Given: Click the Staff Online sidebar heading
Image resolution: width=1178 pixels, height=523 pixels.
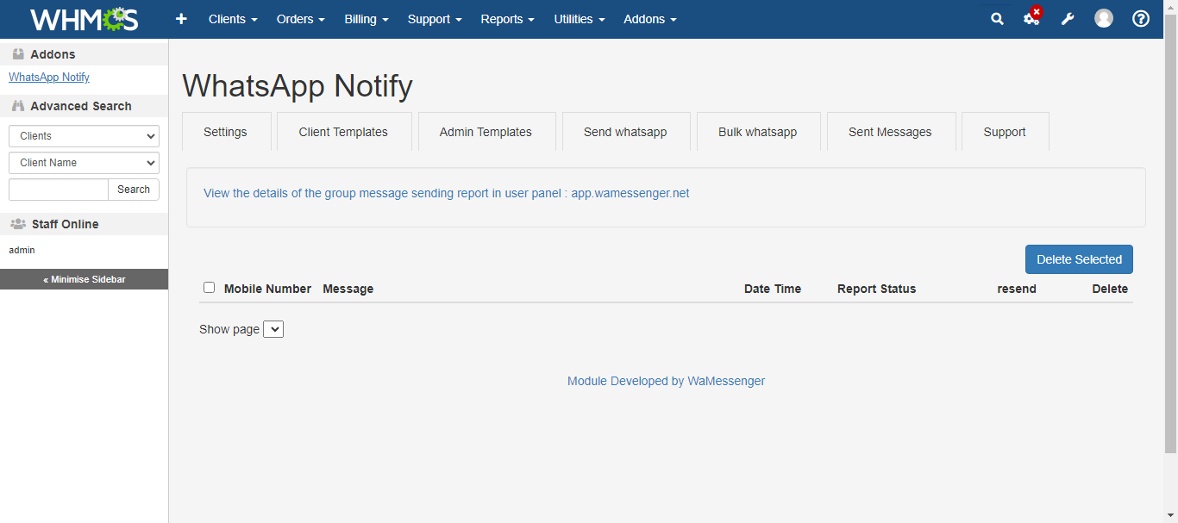Looking at the screenshot, I should (66, 224).
